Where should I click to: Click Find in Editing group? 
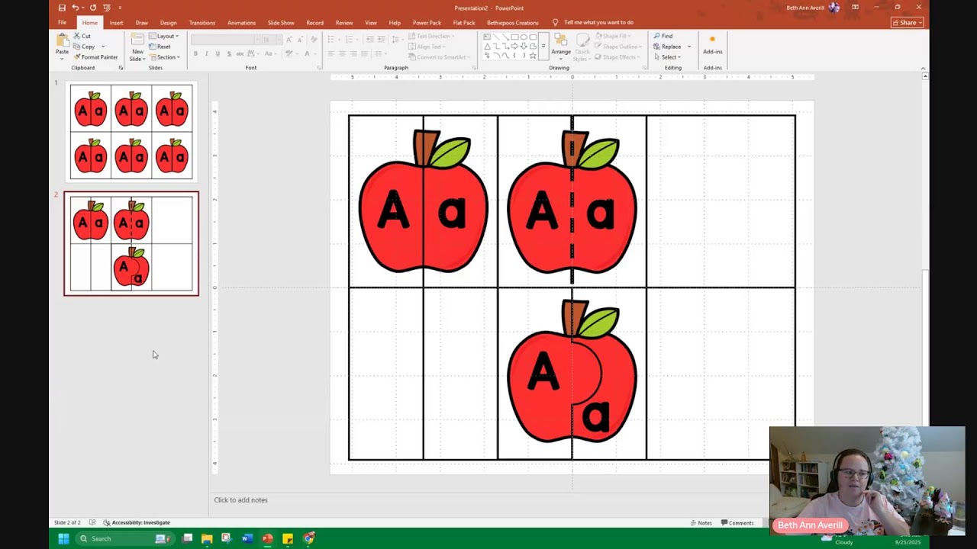(663, 36)
